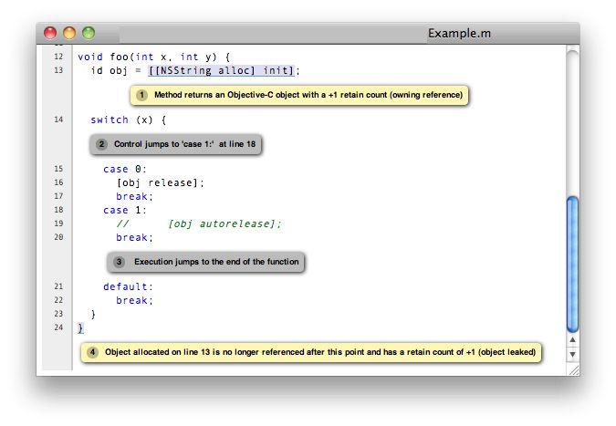
Task: Click the scrollbar up arrow
Action: click(573, 339)
